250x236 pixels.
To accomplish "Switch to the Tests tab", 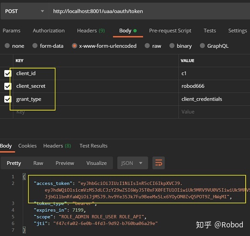I will tap(209, 31).
